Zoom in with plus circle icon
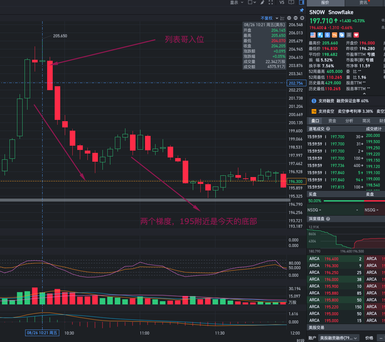Viewport: 385px width, 342px height. (x=302, y=18)
